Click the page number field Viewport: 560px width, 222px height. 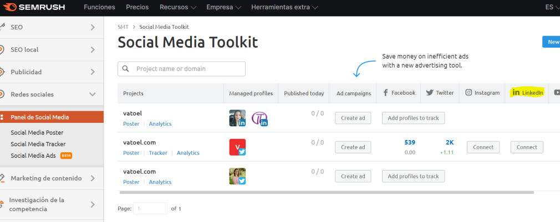point(150,209)
